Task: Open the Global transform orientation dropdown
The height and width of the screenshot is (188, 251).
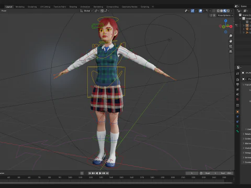Action: point(86,11)
